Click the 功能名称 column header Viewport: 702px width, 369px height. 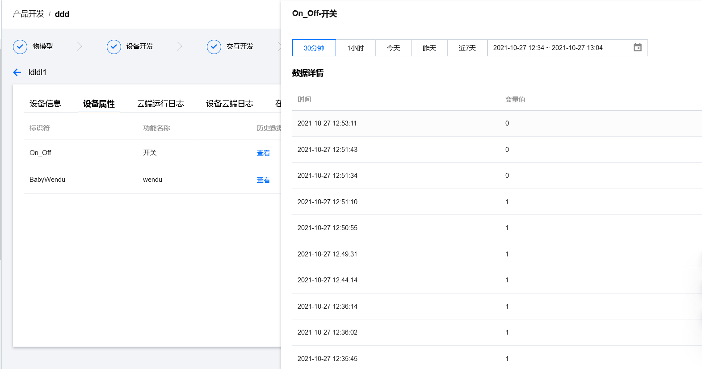pos(156,128)
